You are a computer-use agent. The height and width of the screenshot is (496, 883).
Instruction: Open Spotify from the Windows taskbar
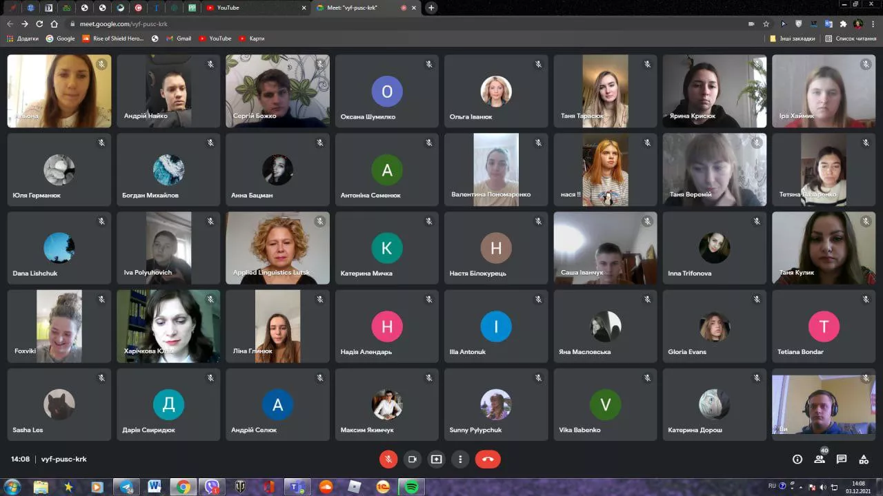pyautogui.click(x=411, y=487)
